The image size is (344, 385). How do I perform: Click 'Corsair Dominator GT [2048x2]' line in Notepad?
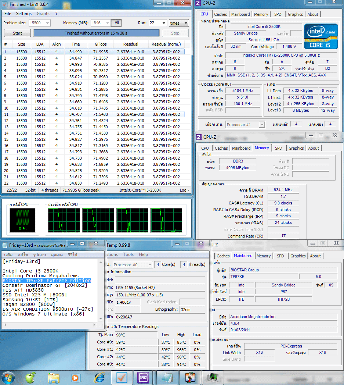(x=45, y=285)
